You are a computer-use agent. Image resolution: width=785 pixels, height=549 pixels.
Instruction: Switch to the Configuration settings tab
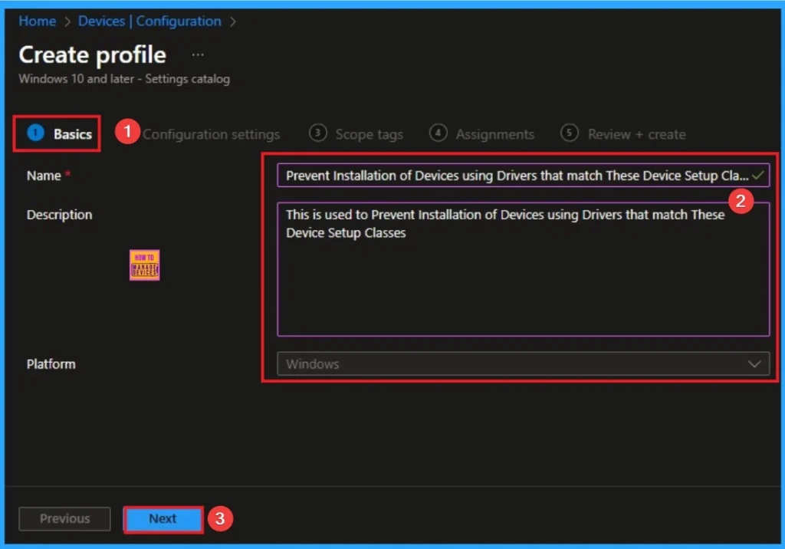click(x=212, y=133)
